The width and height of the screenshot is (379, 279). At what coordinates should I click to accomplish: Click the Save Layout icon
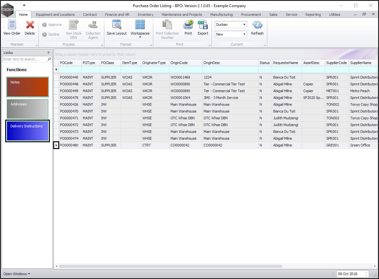pyautogui.click(x=117, y=25)
